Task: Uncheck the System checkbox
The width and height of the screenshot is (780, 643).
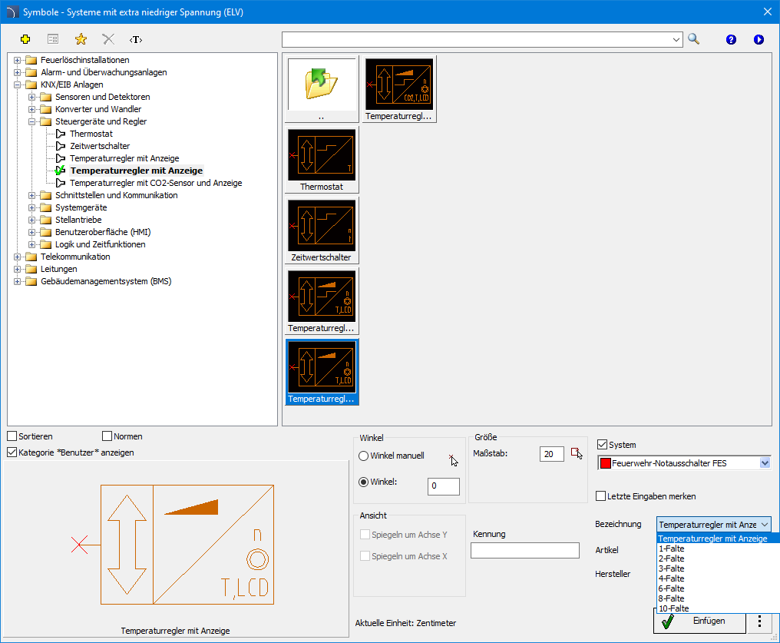Action: coord(603,445)
